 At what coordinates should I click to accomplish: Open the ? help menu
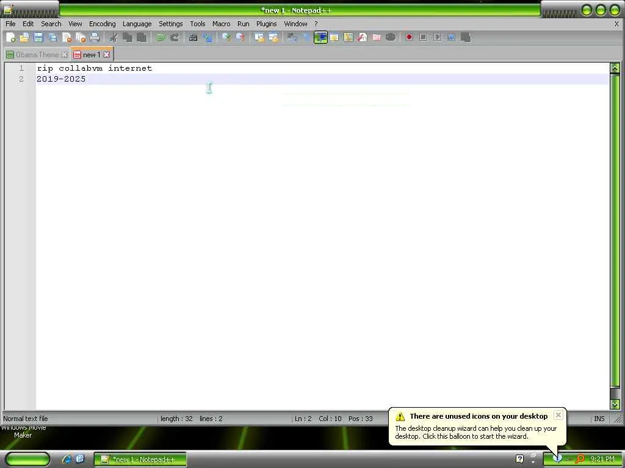[x=316, y=24]
